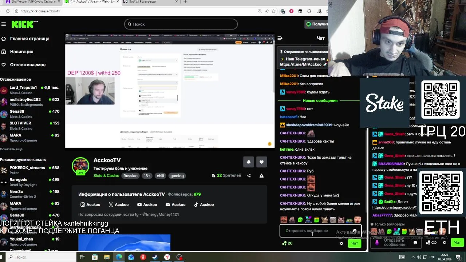The image size is (466, 262).
Task: Click the heart follow button
Action: [x=261, y=162]
